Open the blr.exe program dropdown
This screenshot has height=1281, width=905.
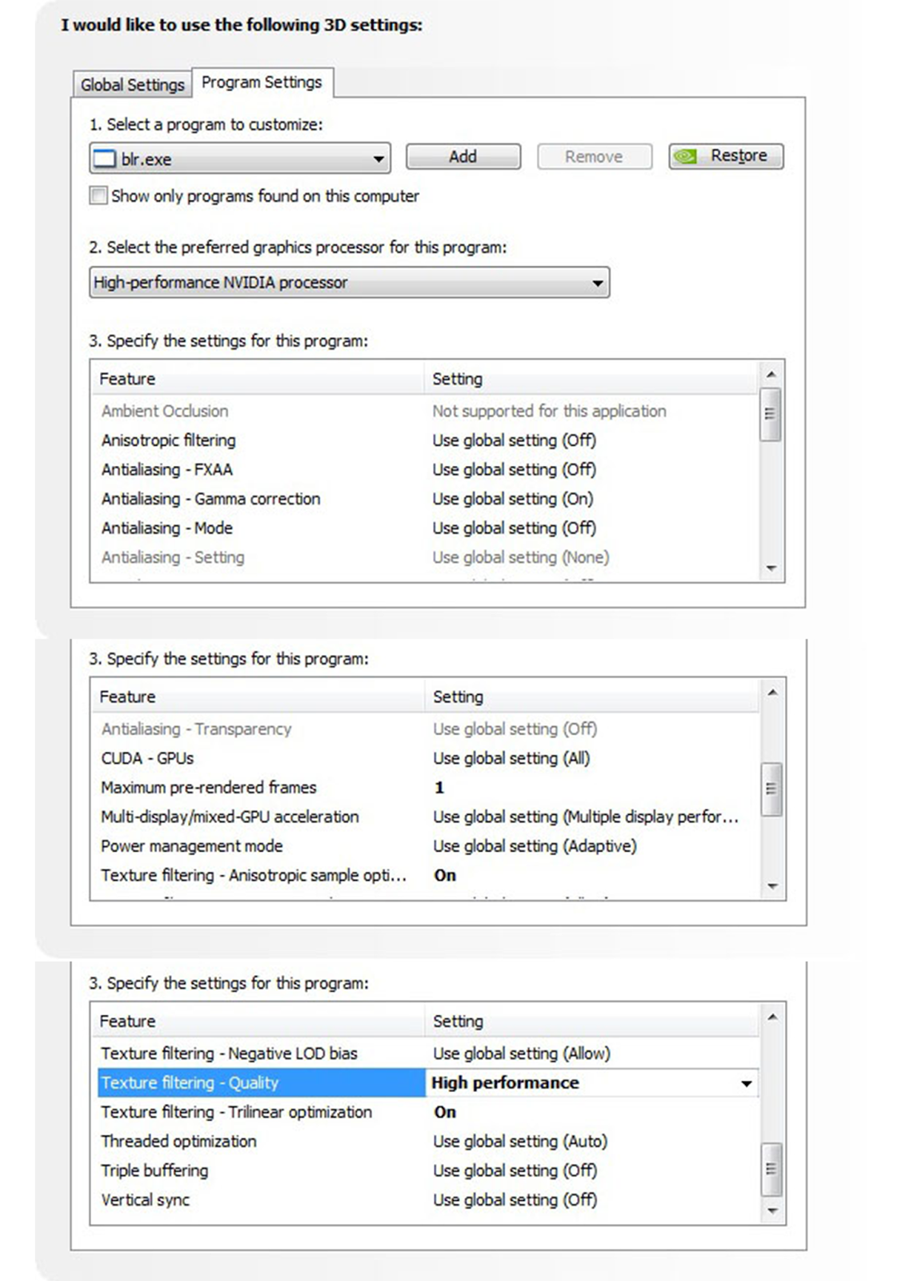click(x=240, y=159)
